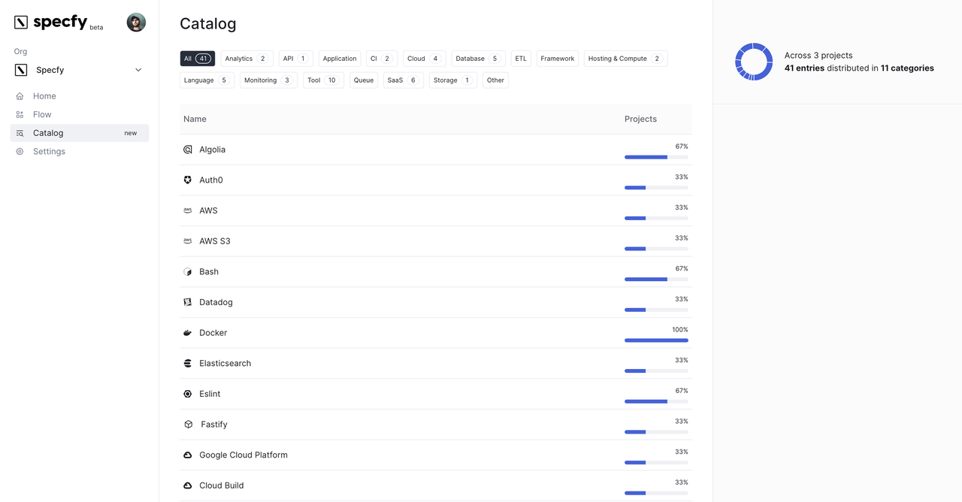Viewport: 962px width, 502px height.
Task: Click the Docker whale icon
Action: (x=188, y=333)
